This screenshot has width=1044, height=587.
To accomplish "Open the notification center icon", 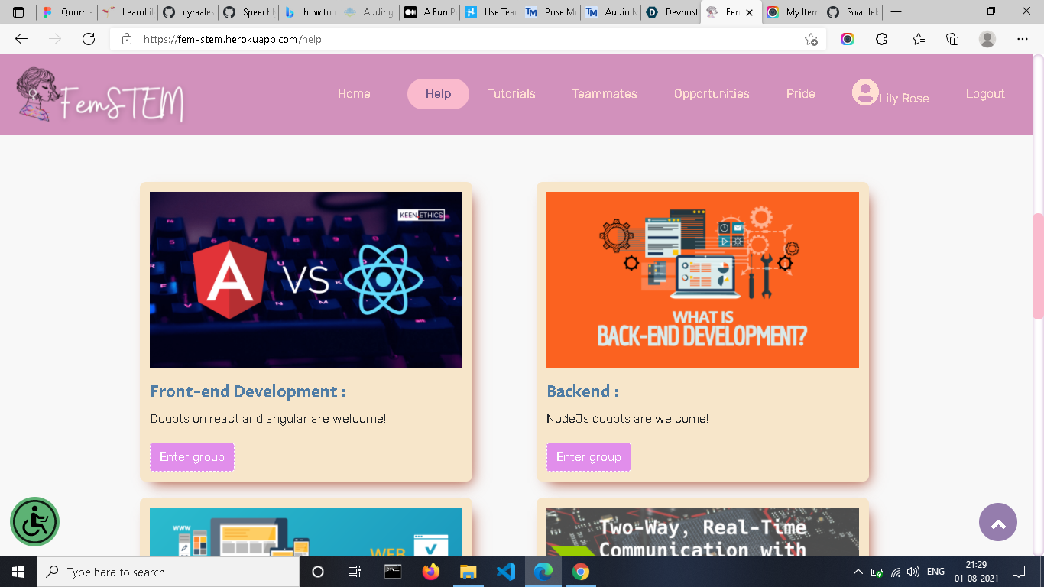I will [x=1018, y=572].
